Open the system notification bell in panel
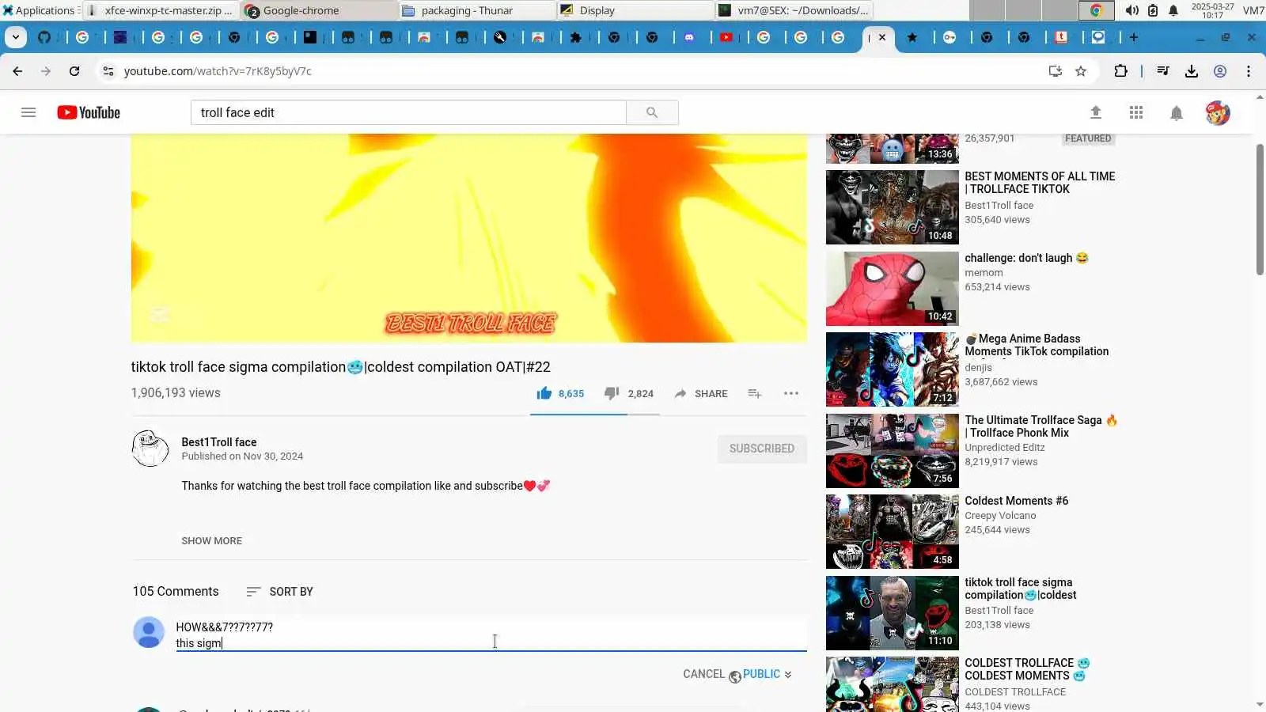 pos(1173,10)
